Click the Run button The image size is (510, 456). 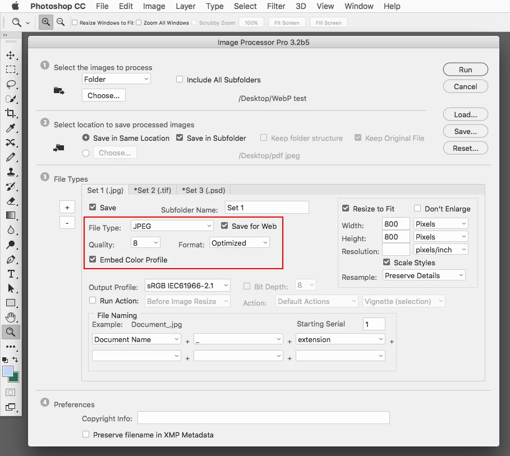pos(466,70)
